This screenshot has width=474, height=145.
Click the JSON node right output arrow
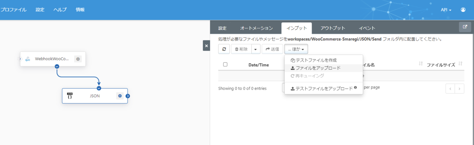coord(128,95)
